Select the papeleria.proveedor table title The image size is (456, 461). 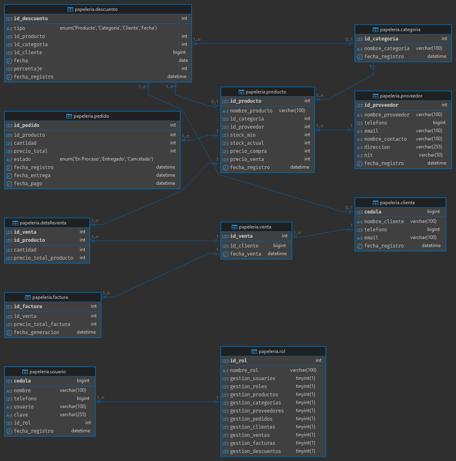tap(401, 96)
